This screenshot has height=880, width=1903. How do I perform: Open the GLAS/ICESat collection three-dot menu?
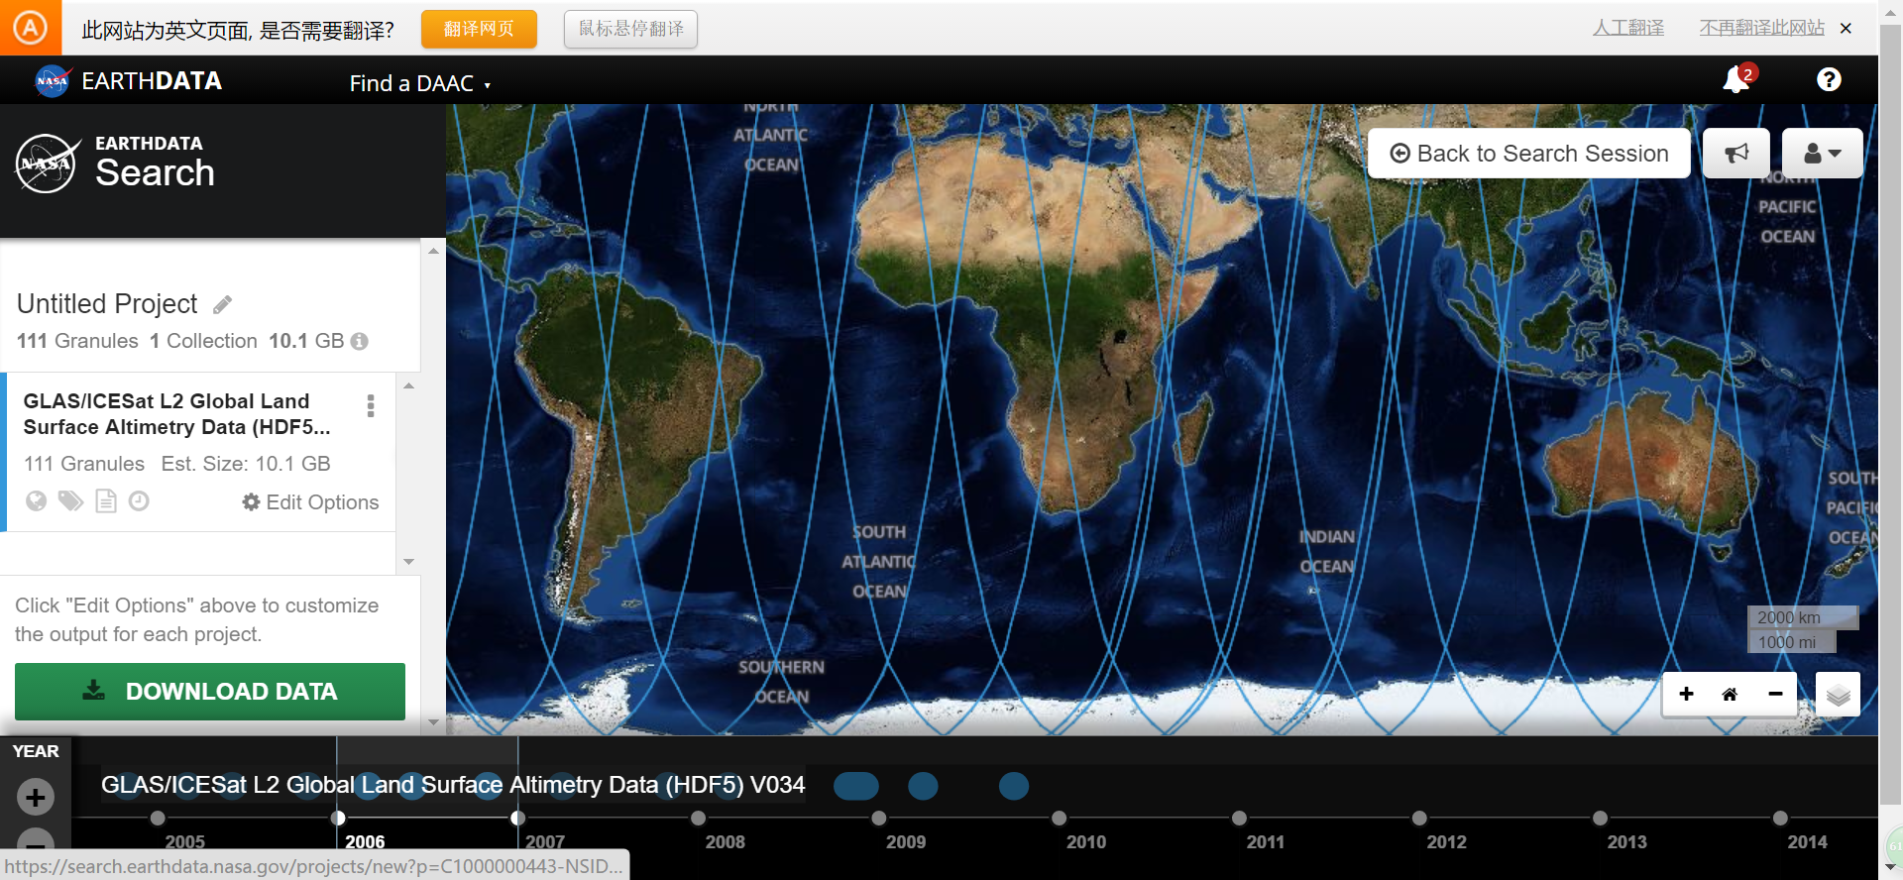(371, 405)
